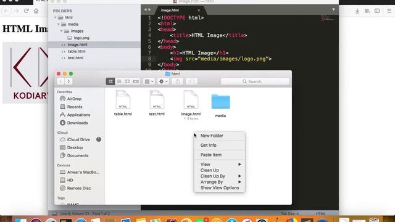Select test.html file in Finder
The width and height of the screenshot is (395, 222).
click(157, 103)
